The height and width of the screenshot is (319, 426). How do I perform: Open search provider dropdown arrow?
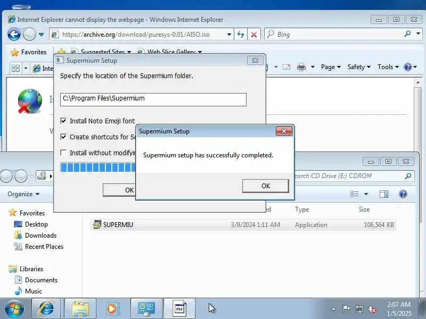pos(419,34)
